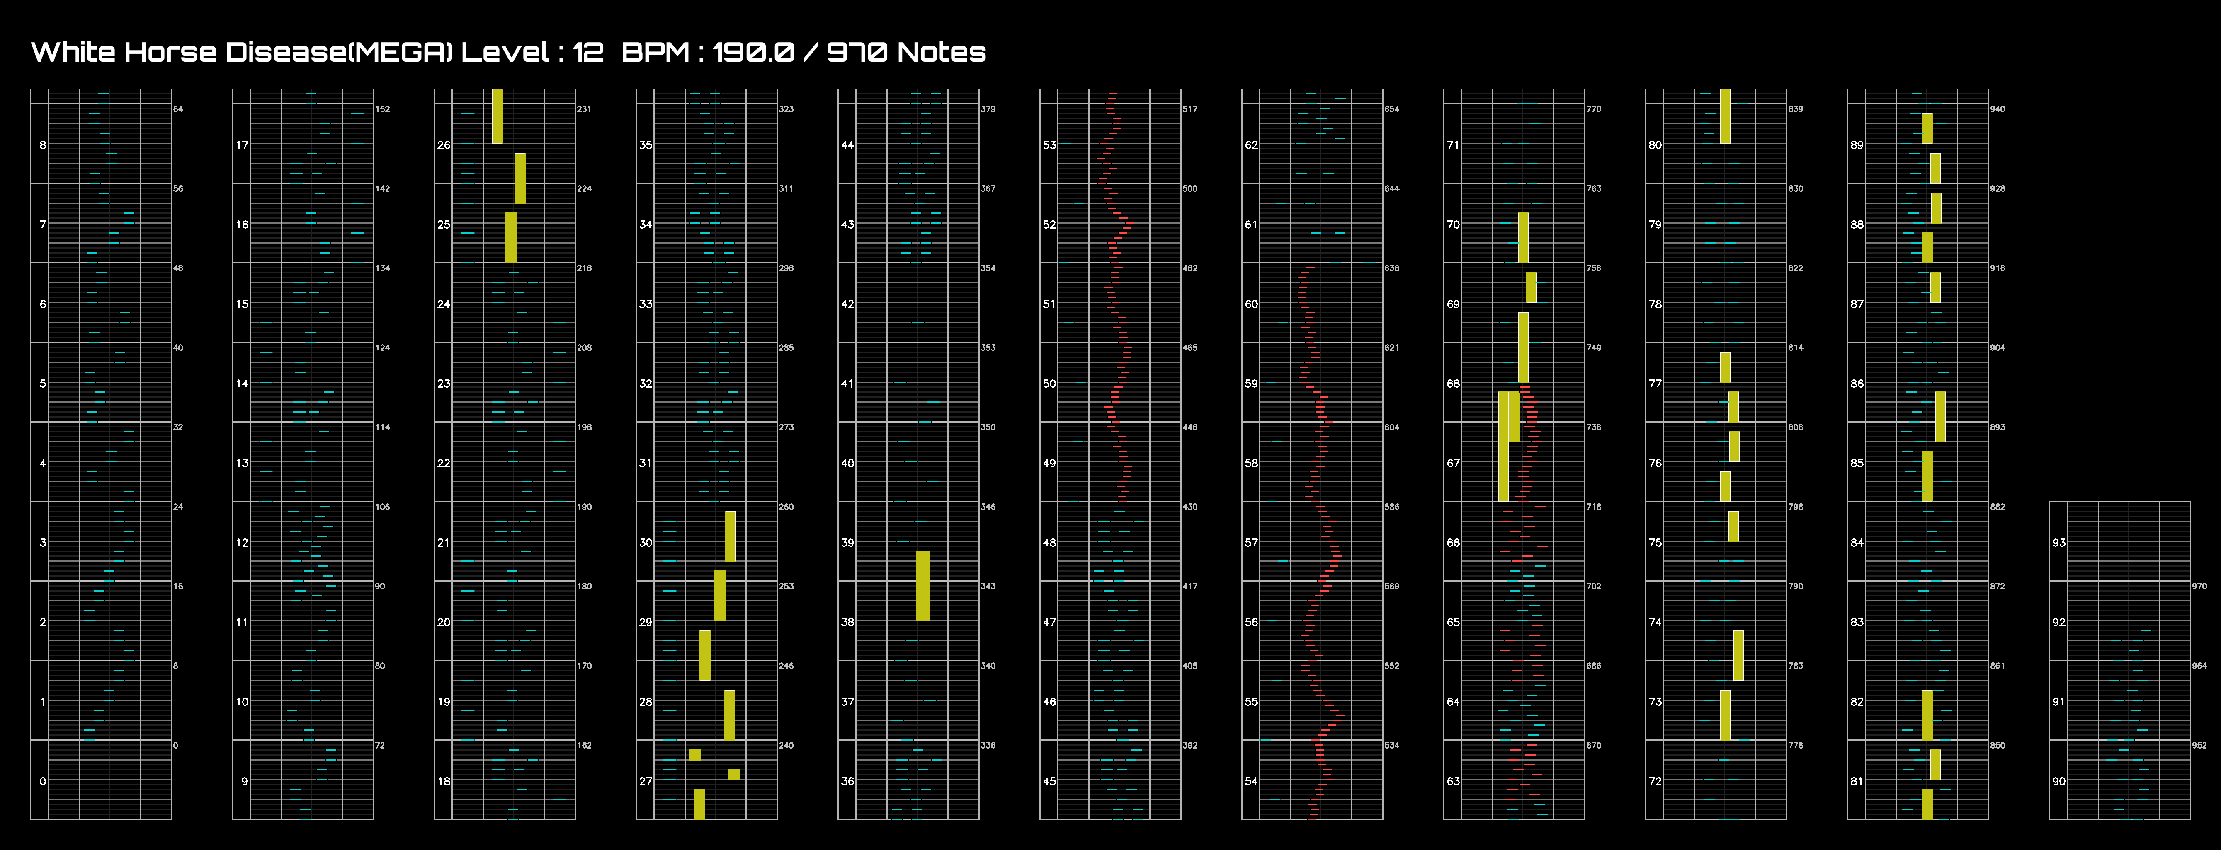Select measure label 27
This screenshot has width=2221, height=850.
(646, 781)
